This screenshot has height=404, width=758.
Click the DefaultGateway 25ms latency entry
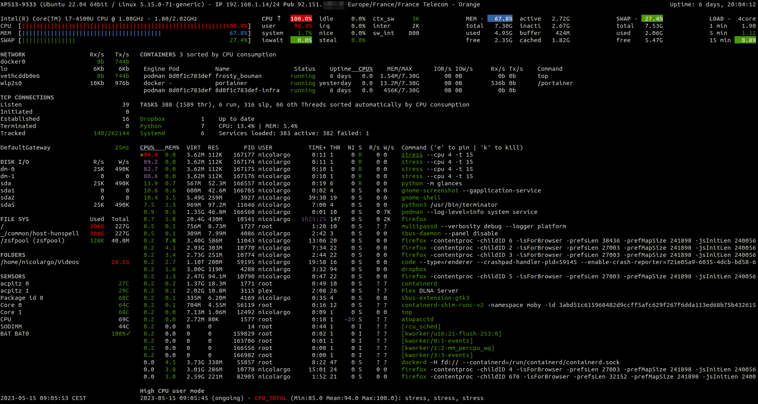pos(25,147)
